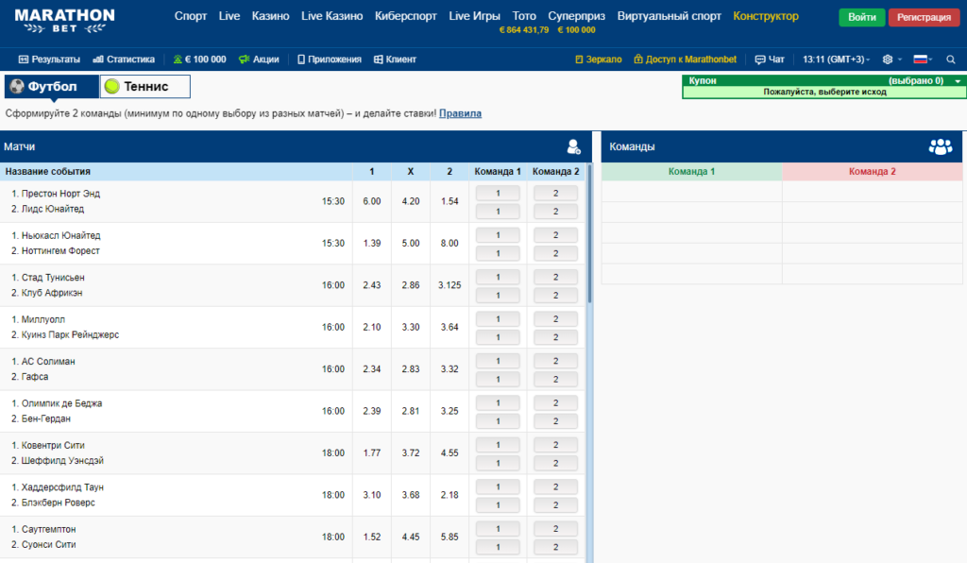The width and height of the screenshot is (967, 563).
Task: Add Ковентри Сити to Команда 2
Action: pos(555,445)
